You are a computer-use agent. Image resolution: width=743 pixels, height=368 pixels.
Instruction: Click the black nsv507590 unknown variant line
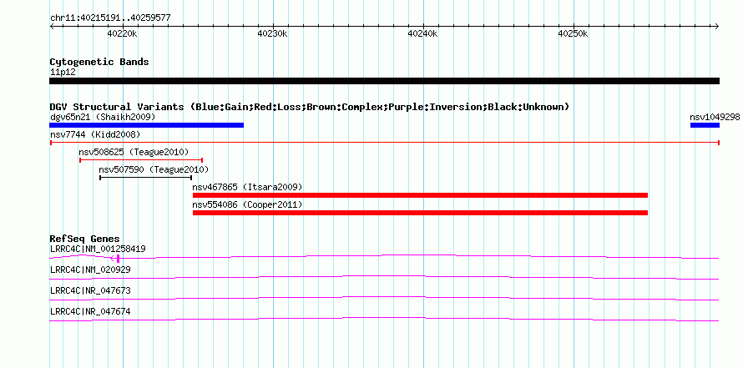coord(145,178)
